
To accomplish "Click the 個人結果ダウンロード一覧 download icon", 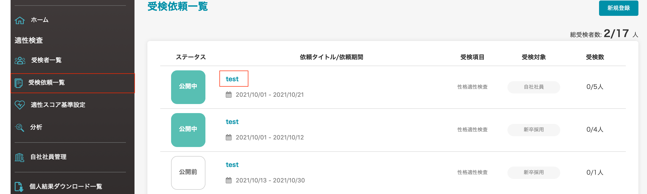I will point(19,186).
